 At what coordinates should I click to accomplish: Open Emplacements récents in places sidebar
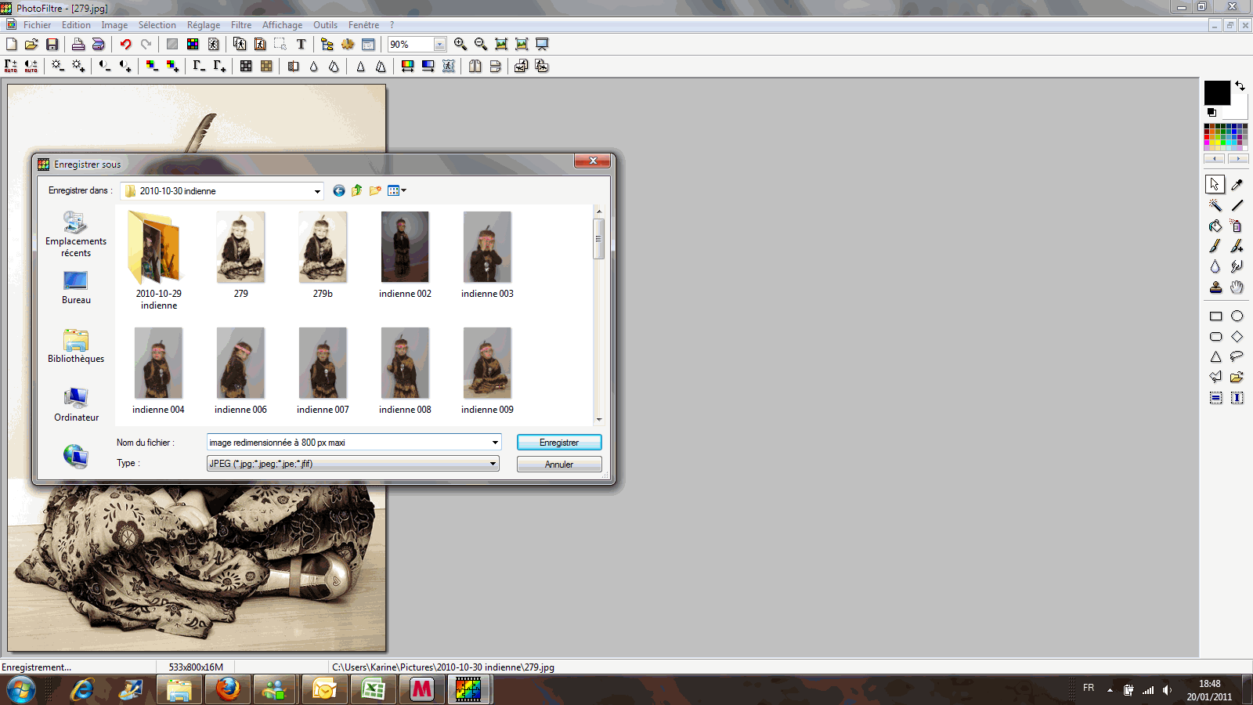click(76, 234)
